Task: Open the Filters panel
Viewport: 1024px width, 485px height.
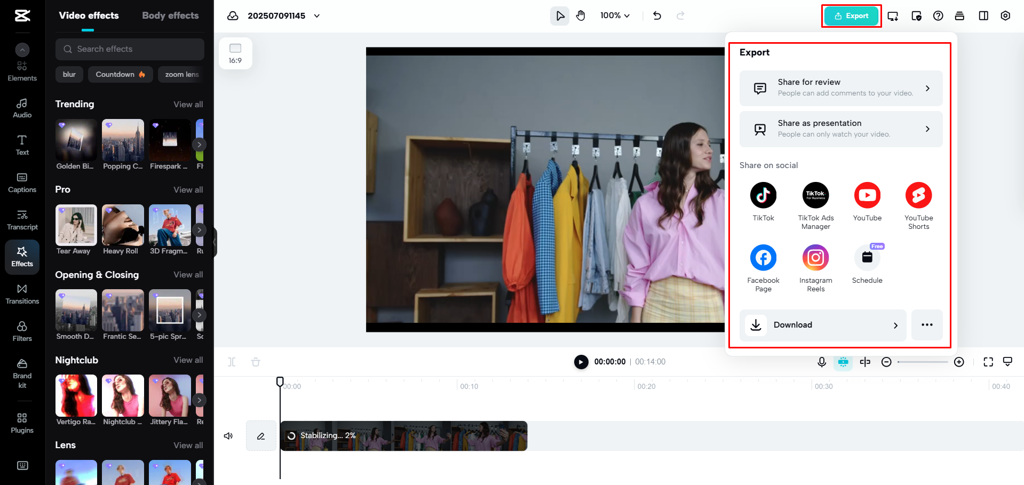Action: [x=22, y=331]
